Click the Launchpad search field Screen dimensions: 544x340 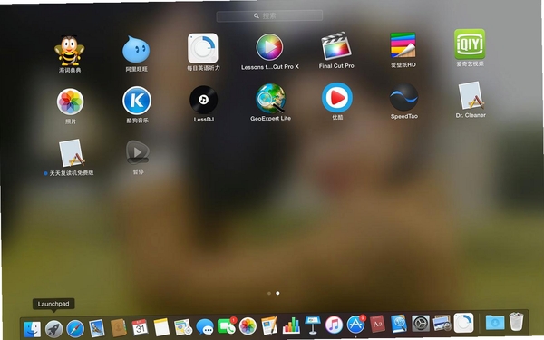click(x=269, y=15)
